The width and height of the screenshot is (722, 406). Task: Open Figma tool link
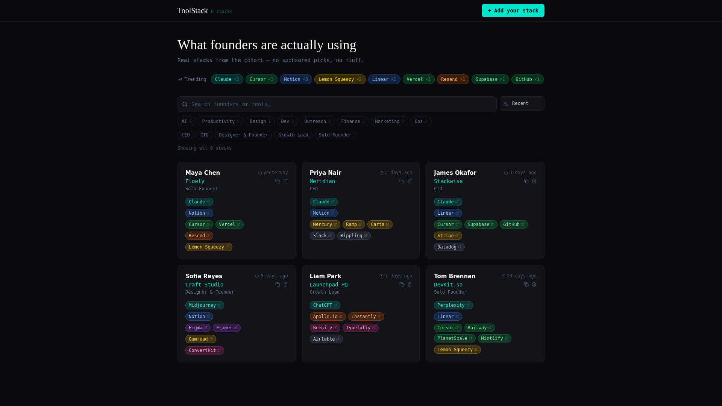pos(198,328)
